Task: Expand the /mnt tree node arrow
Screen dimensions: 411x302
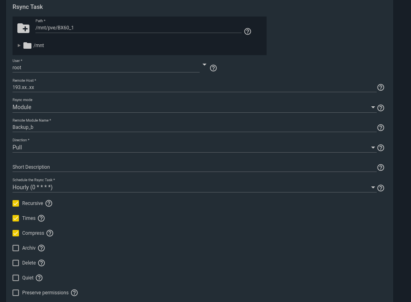Action: (19, 46)
